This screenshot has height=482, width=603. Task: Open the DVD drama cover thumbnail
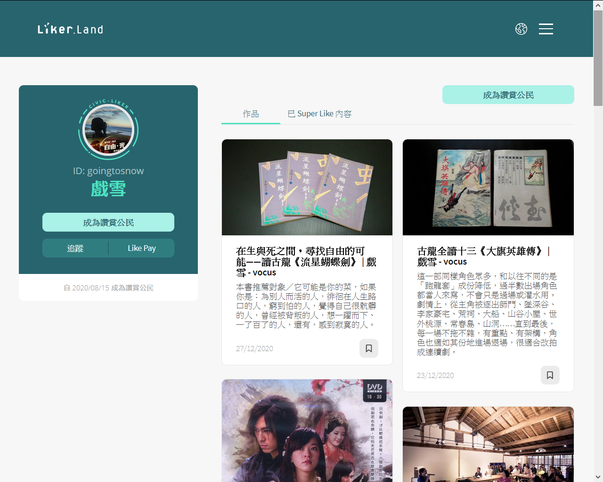(x=307, y=431)
